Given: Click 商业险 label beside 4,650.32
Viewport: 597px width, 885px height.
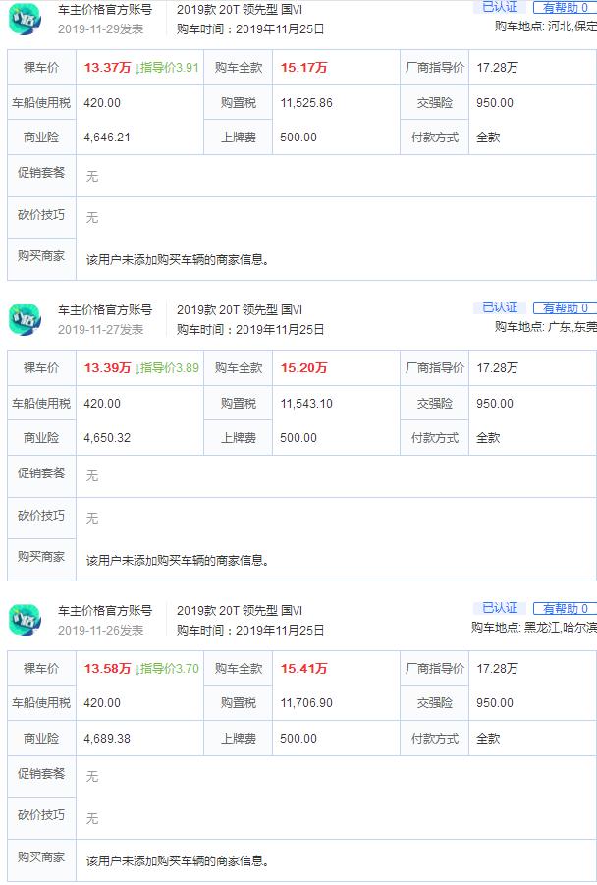Looking at the screenshot, I should coord(41,438).
